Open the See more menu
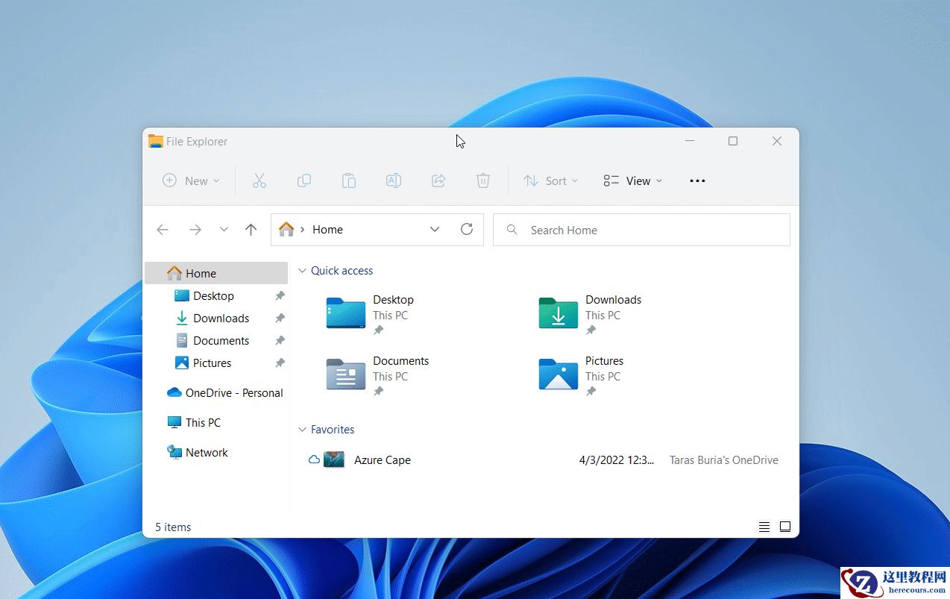The width and height of the screenshot is (950, 599). click(696, 181)
